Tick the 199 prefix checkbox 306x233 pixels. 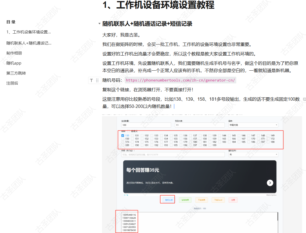pyautogui.click(x=210, y=145)
